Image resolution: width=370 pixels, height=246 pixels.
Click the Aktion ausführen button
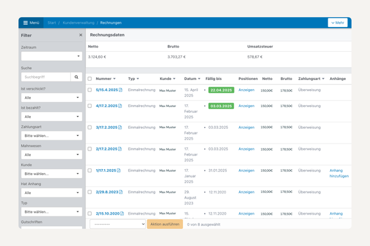[x=165, y=224]
